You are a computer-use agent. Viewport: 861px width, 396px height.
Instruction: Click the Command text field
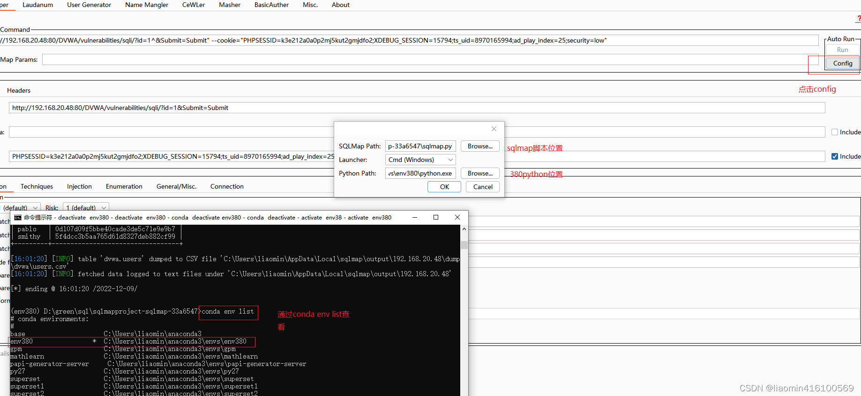pos(409,40)
